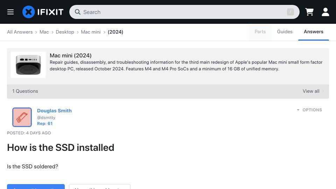
Task: Open the Mac breadcrumb link
Action: click(44, 32)
